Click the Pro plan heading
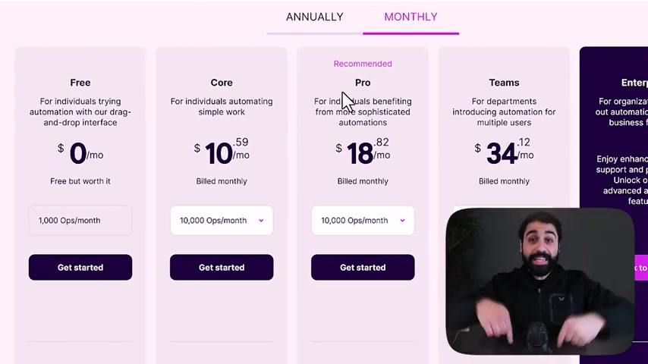Screen dimensions: 648x364 [x=363, y=83]
